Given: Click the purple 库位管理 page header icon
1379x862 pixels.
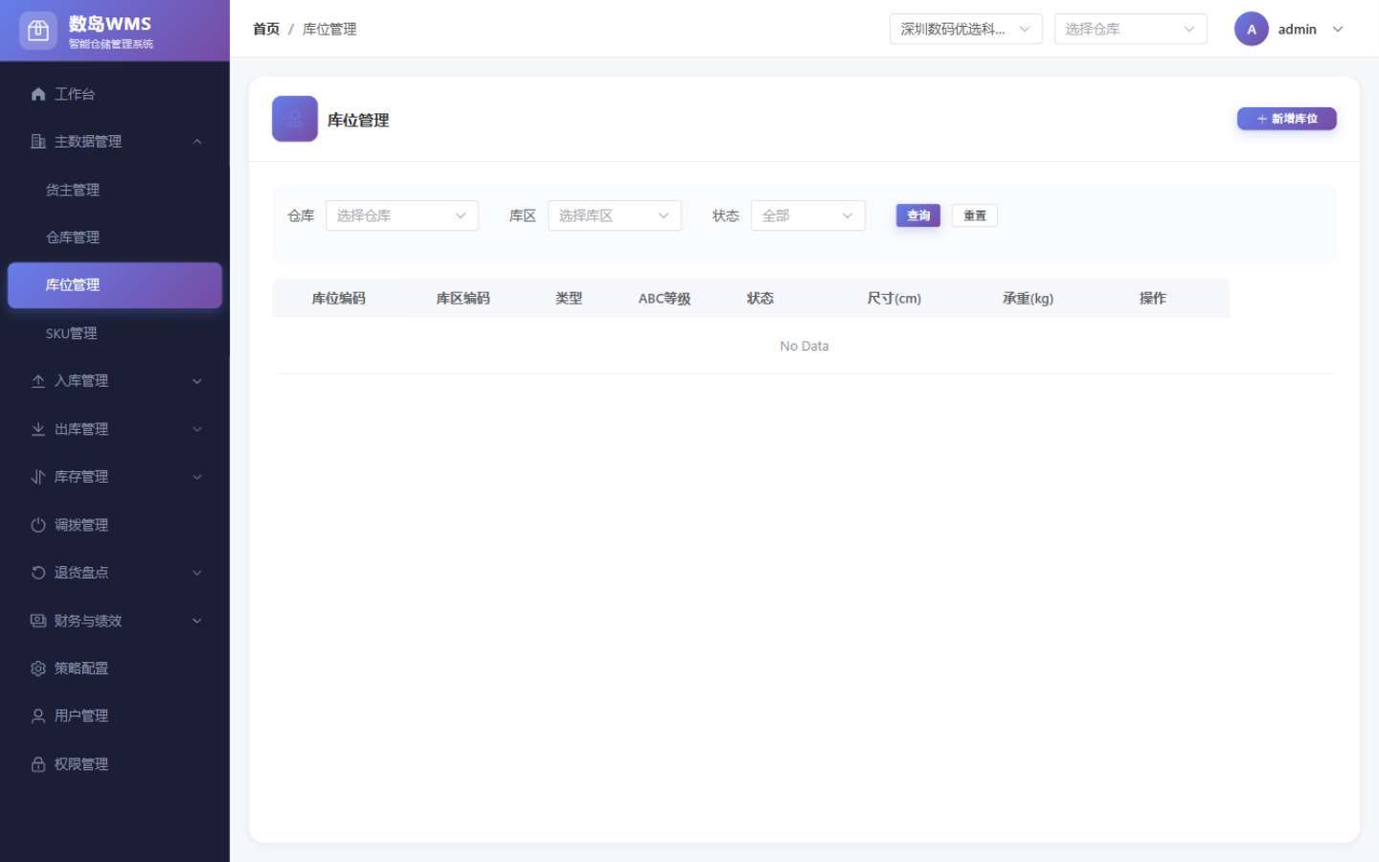Looking at the screenshot, I should tap(295, 119).
